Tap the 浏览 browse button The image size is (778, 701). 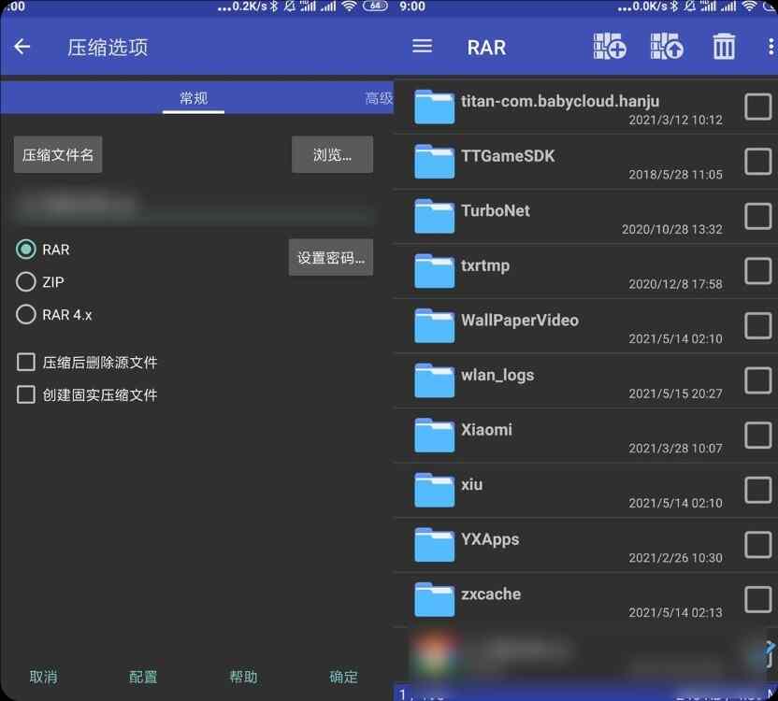pyautogui.click(x=332, y=154)
